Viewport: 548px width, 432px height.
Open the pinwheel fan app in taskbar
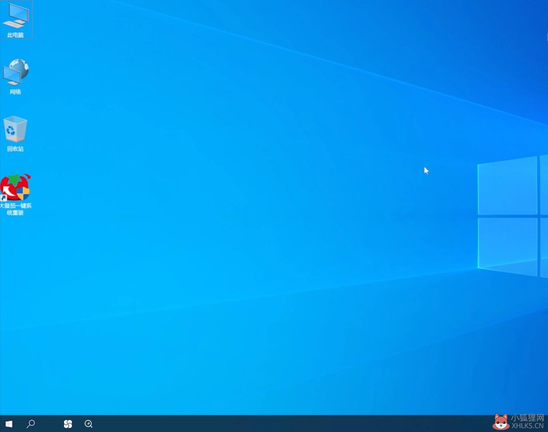68,424
